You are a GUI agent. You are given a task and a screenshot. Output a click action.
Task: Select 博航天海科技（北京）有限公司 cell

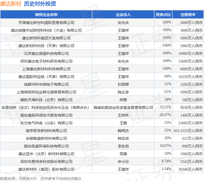click(46, 100)
